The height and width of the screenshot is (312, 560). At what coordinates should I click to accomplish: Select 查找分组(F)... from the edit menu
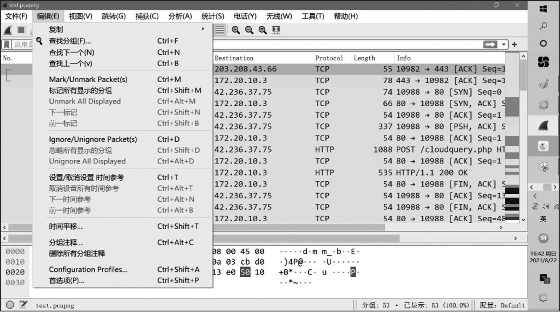coord(70,41)
